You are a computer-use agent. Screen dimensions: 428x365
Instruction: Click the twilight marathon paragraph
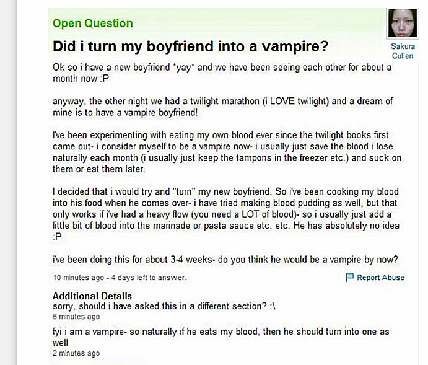(x=222, y=107)
